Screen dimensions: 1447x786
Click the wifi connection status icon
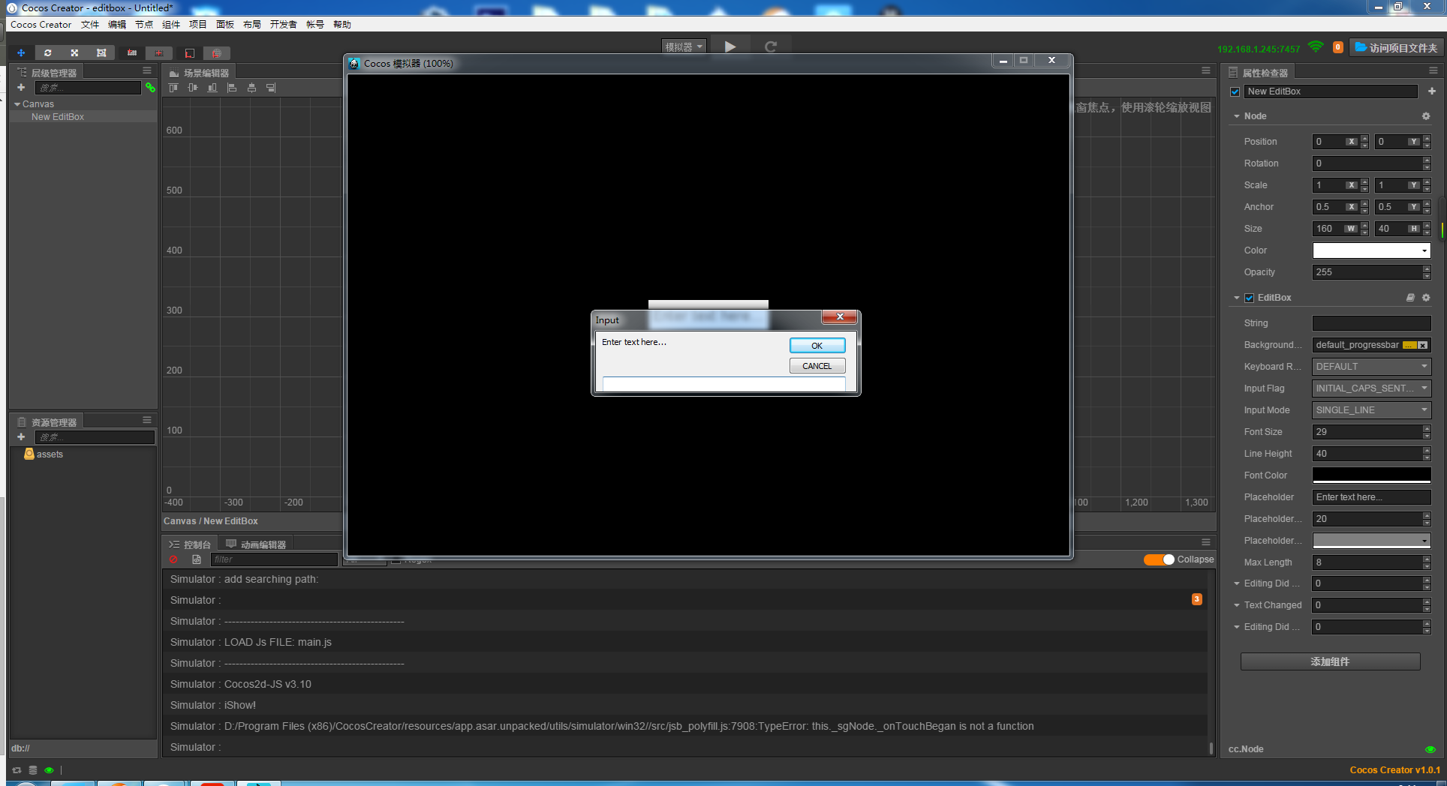[x=1316, y=47]
